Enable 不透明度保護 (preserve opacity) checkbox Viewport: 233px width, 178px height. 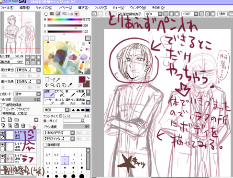click(1, 105)
